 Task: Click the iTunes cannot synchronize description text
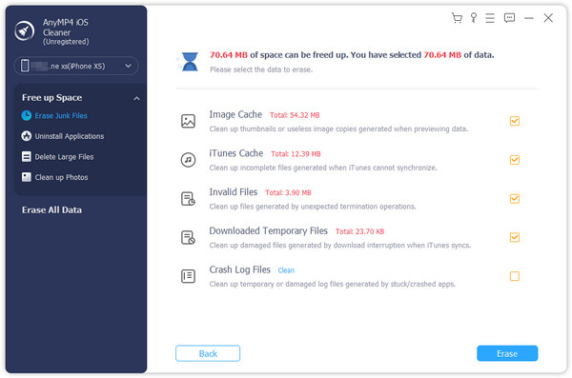click(x=323, y=168)
